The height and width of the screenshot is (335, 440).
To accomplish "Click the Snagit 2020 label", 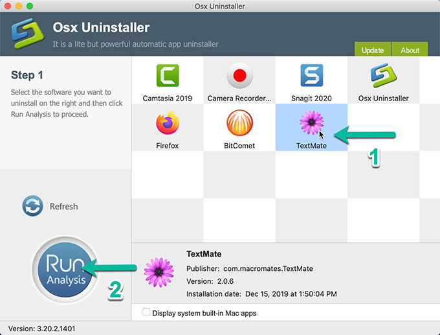I will tap(311, 98).
